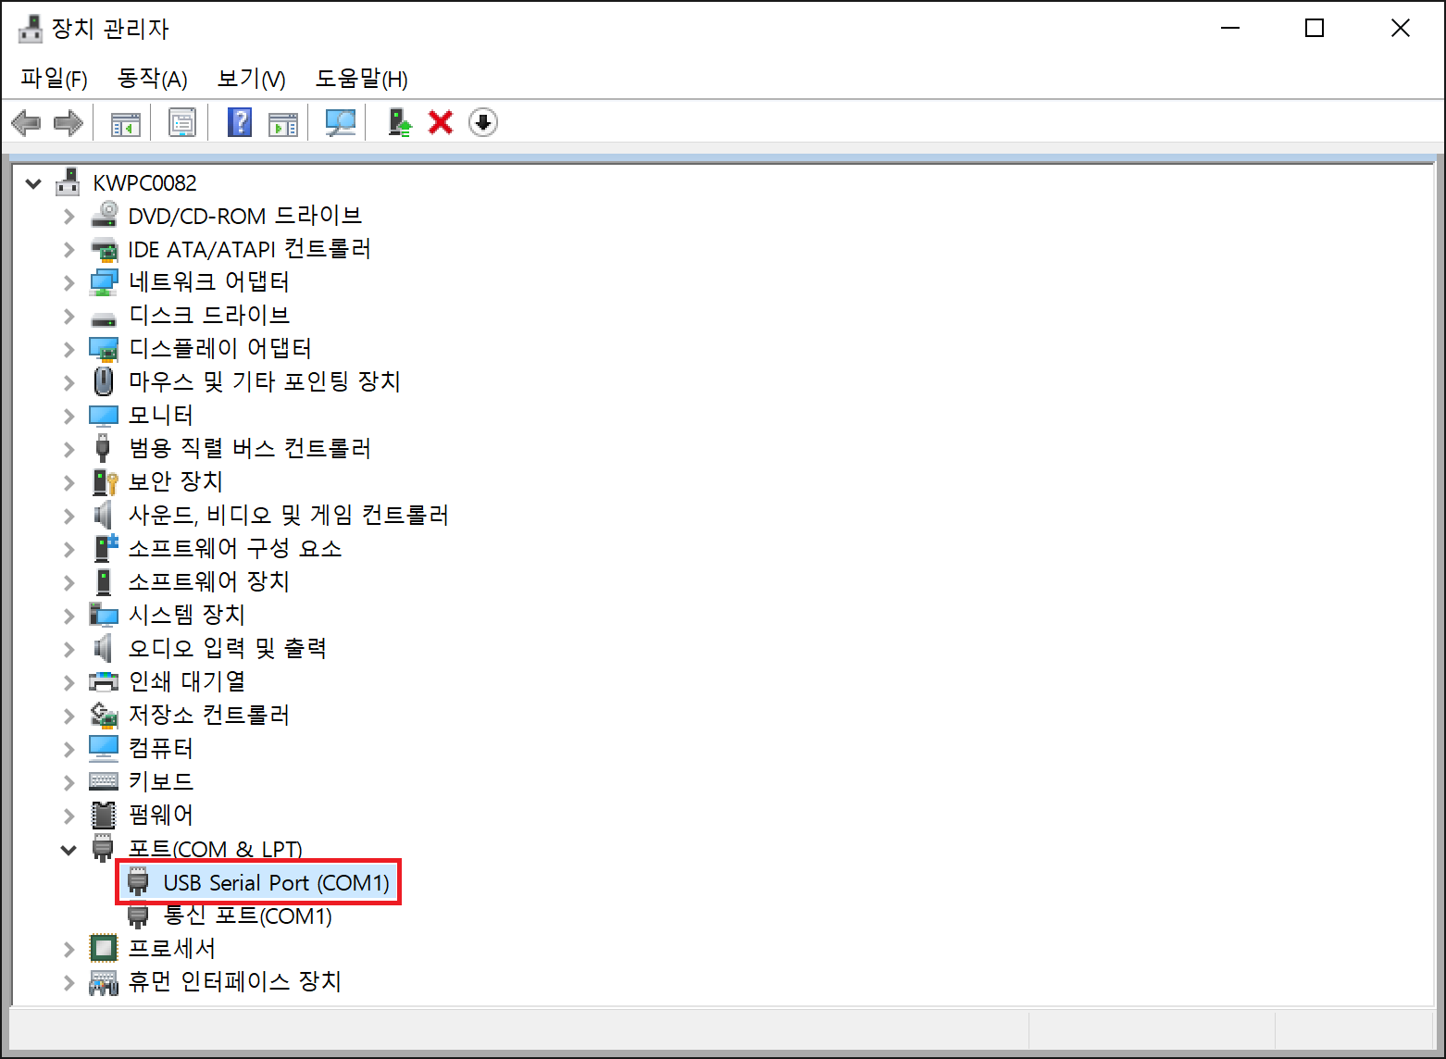This screenshot has height=1059, width=1446.
Task: Click the 디스크 드라이브 icon
Action: [x=104, y=318]
